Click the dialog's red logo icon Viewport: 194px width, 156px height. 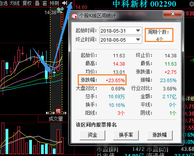click(x=74, y=16)
